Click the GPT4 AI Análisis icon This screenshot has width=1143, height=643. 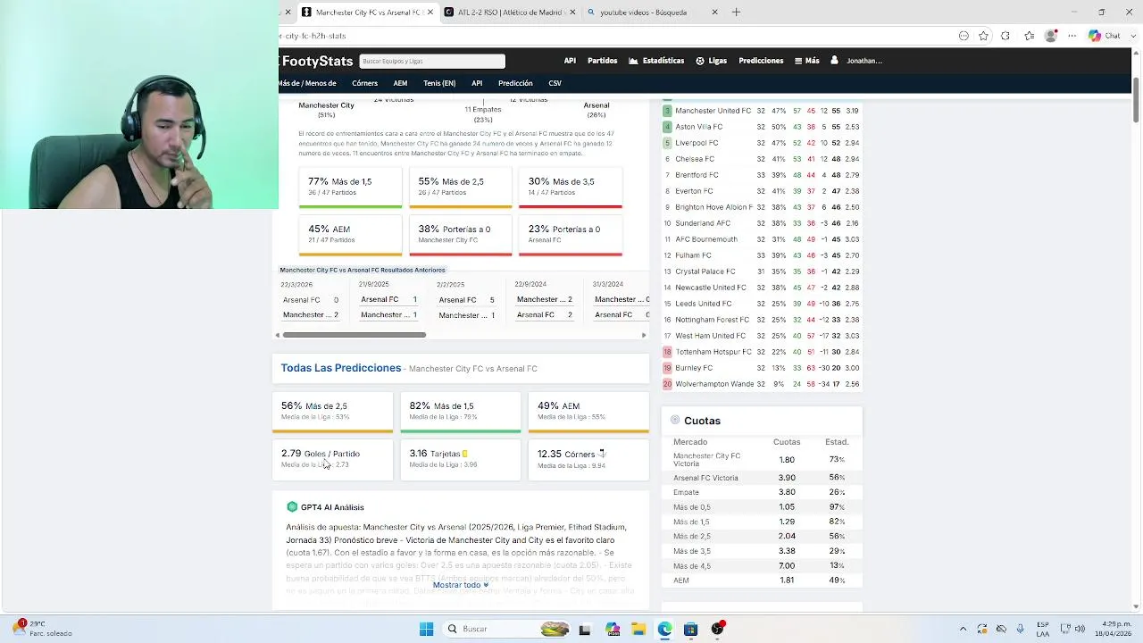coord(292,506)
